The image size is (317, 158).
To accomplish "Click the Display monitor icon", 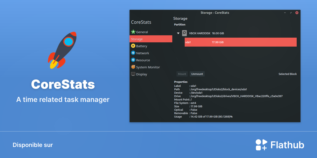I will (x=133, y=74).
